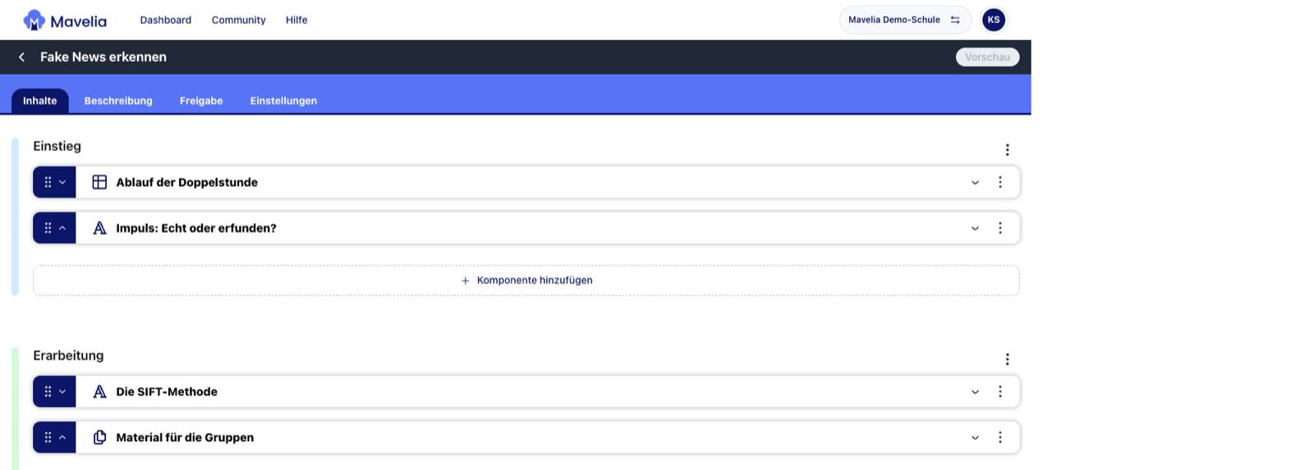1314x470 pixels.
Task: Click the Impuls: Echt oder erfunden? title
Action: point(196,228)
